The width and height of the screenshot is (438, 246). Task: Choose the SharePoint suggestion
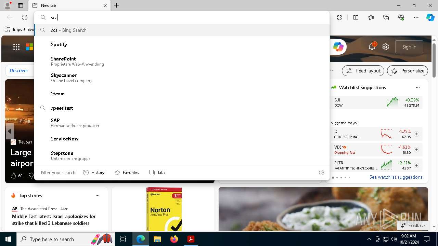click(x=182, y=61)
